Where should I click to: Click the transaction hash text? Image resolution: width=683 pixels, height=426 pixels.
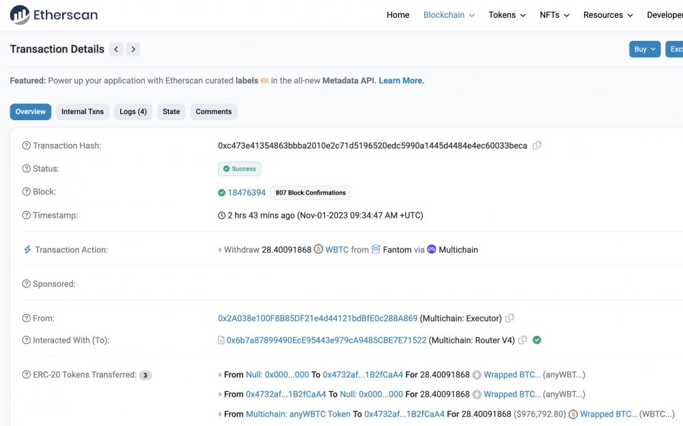[372, 145]
